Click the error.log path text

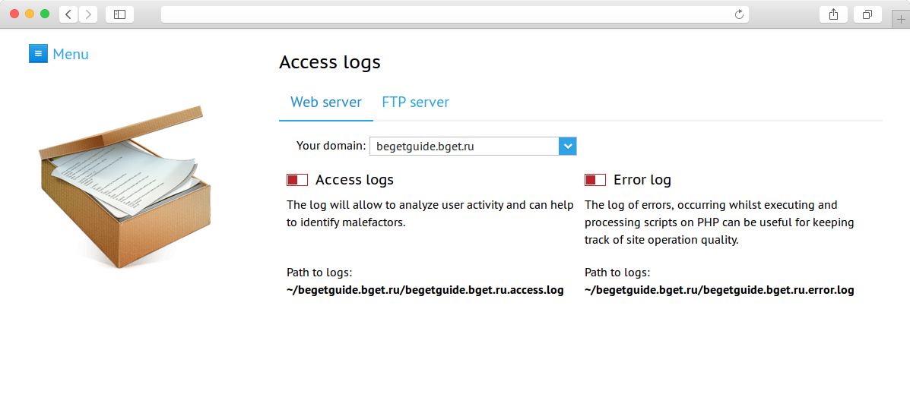[x=719, y=290]
